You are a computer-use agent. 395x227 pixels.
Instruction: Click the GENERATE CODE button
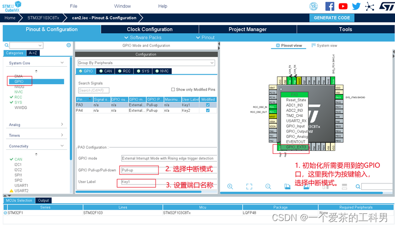coord(332,18)
